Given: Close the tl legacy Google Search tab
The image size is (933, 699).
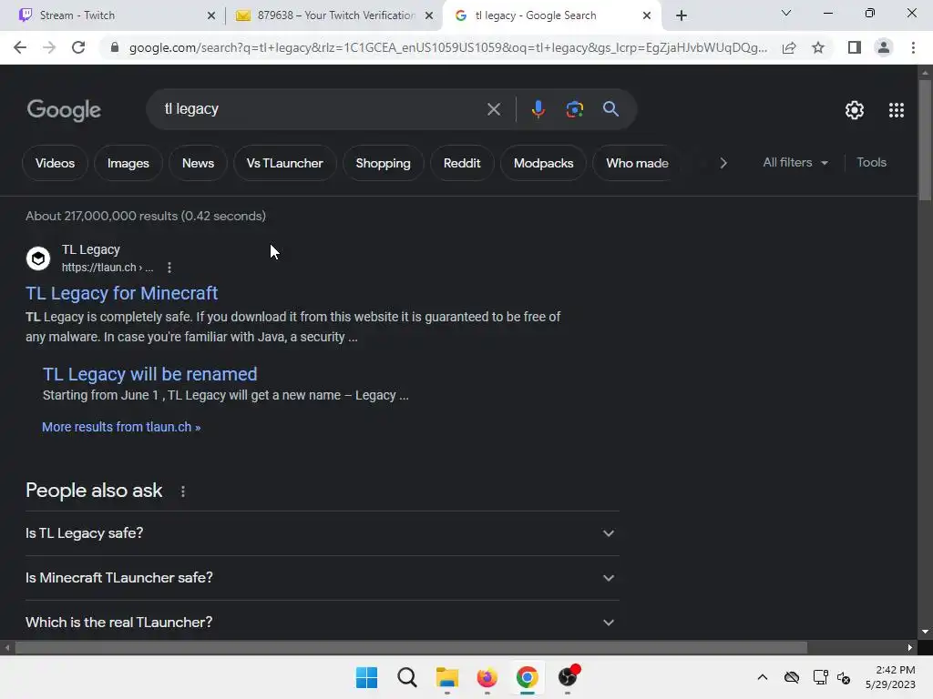Looking at the screenshot, I should [647, 15].
